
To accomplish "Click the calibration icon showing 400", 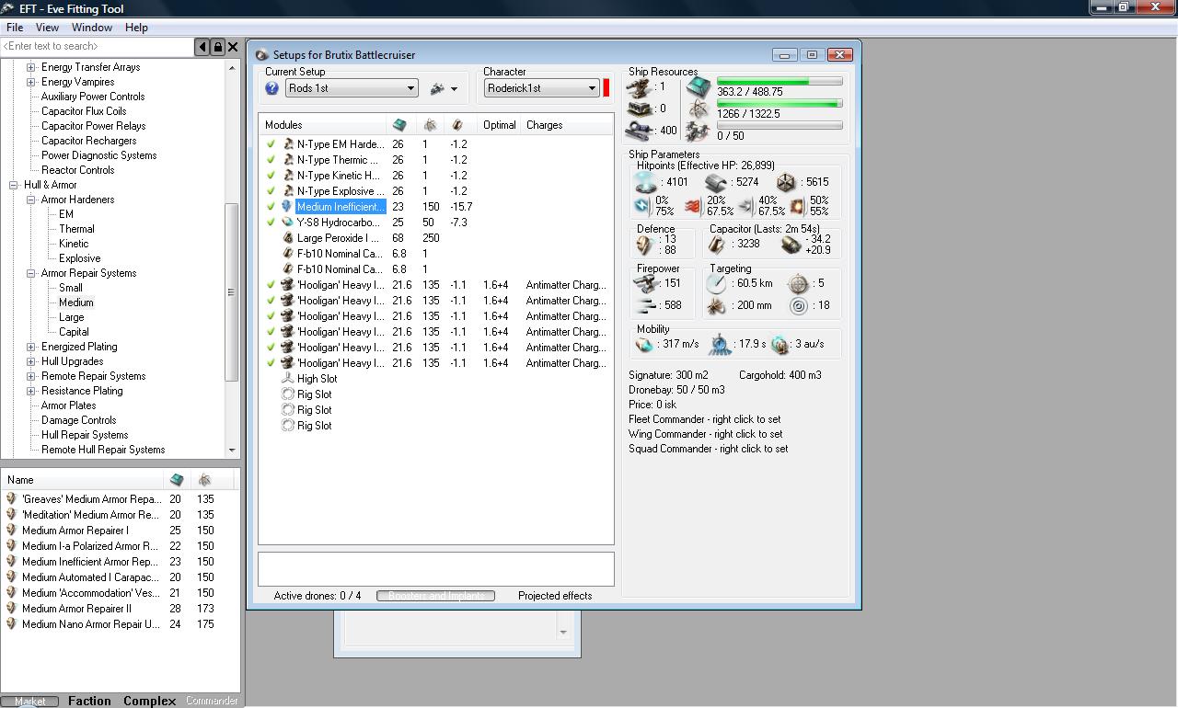I will tap(638, 131).
